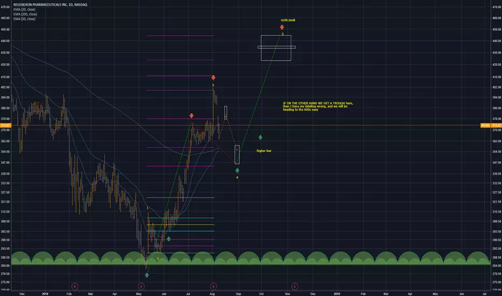Select the green up arrow above wave 4
Image resolution: width=502 pixels, height=296 pixels.
(x=237, y=170)
